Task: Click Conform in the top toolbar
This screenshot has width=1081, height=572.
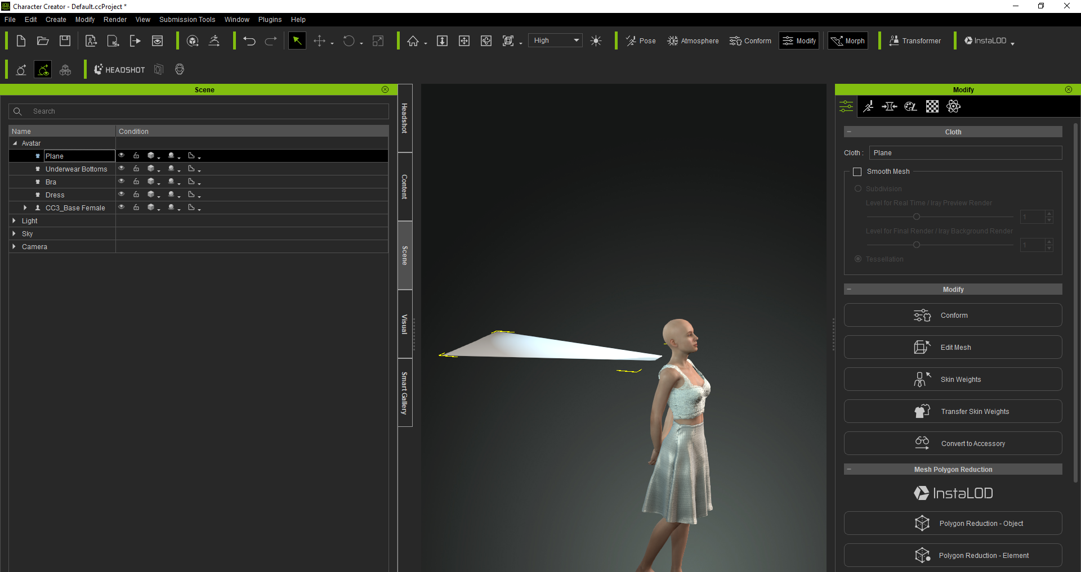Action: click(x=751, y=41)
